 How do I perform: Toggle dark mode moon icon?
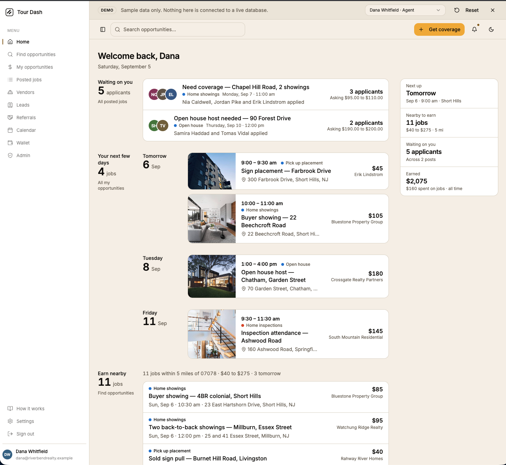[491, 29]
